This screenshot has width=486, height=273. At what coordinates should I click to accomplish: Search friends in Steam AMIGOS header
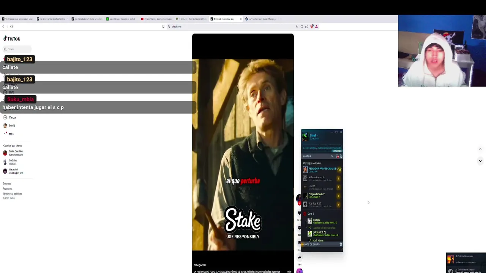click(x=332, y=156)
